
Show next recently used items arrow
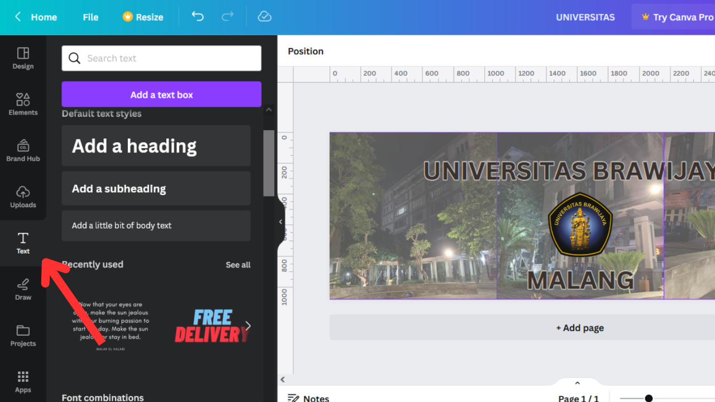tap(248, 326)
